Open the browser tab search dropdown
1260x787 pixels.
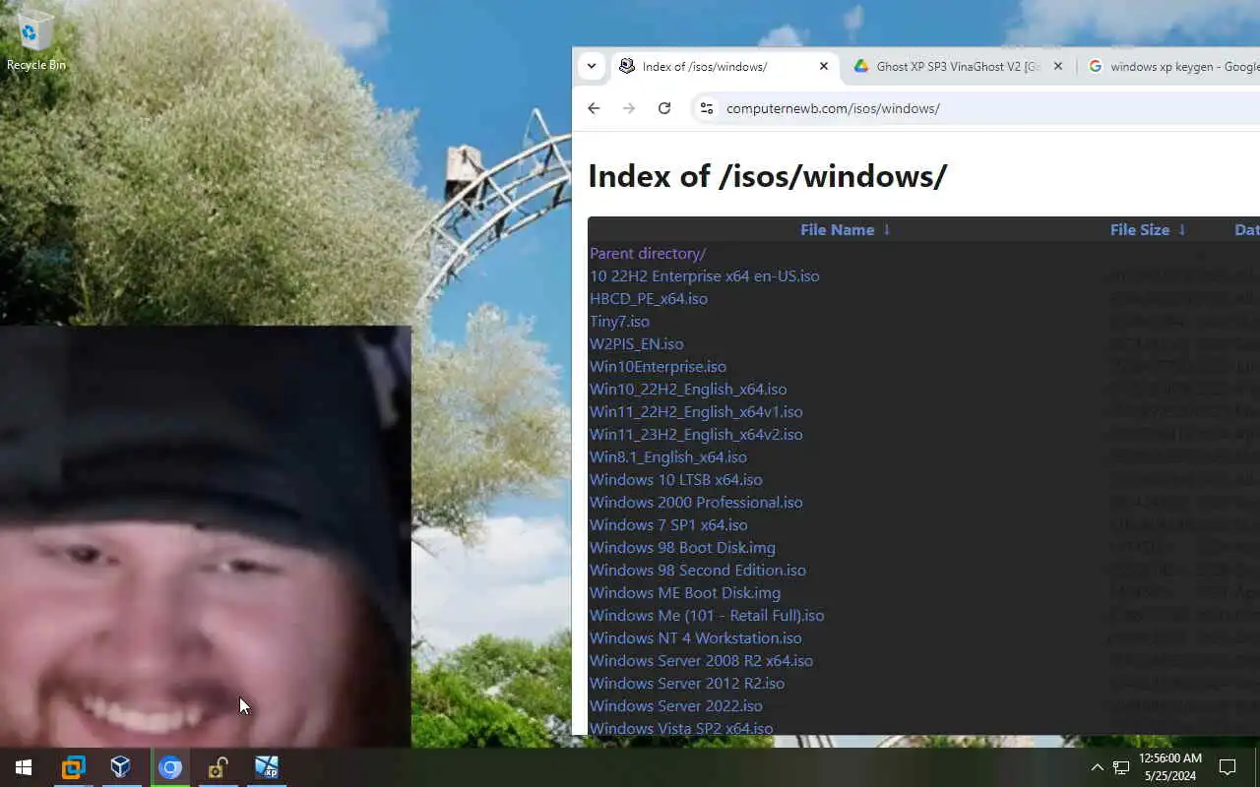click(591, 66)
